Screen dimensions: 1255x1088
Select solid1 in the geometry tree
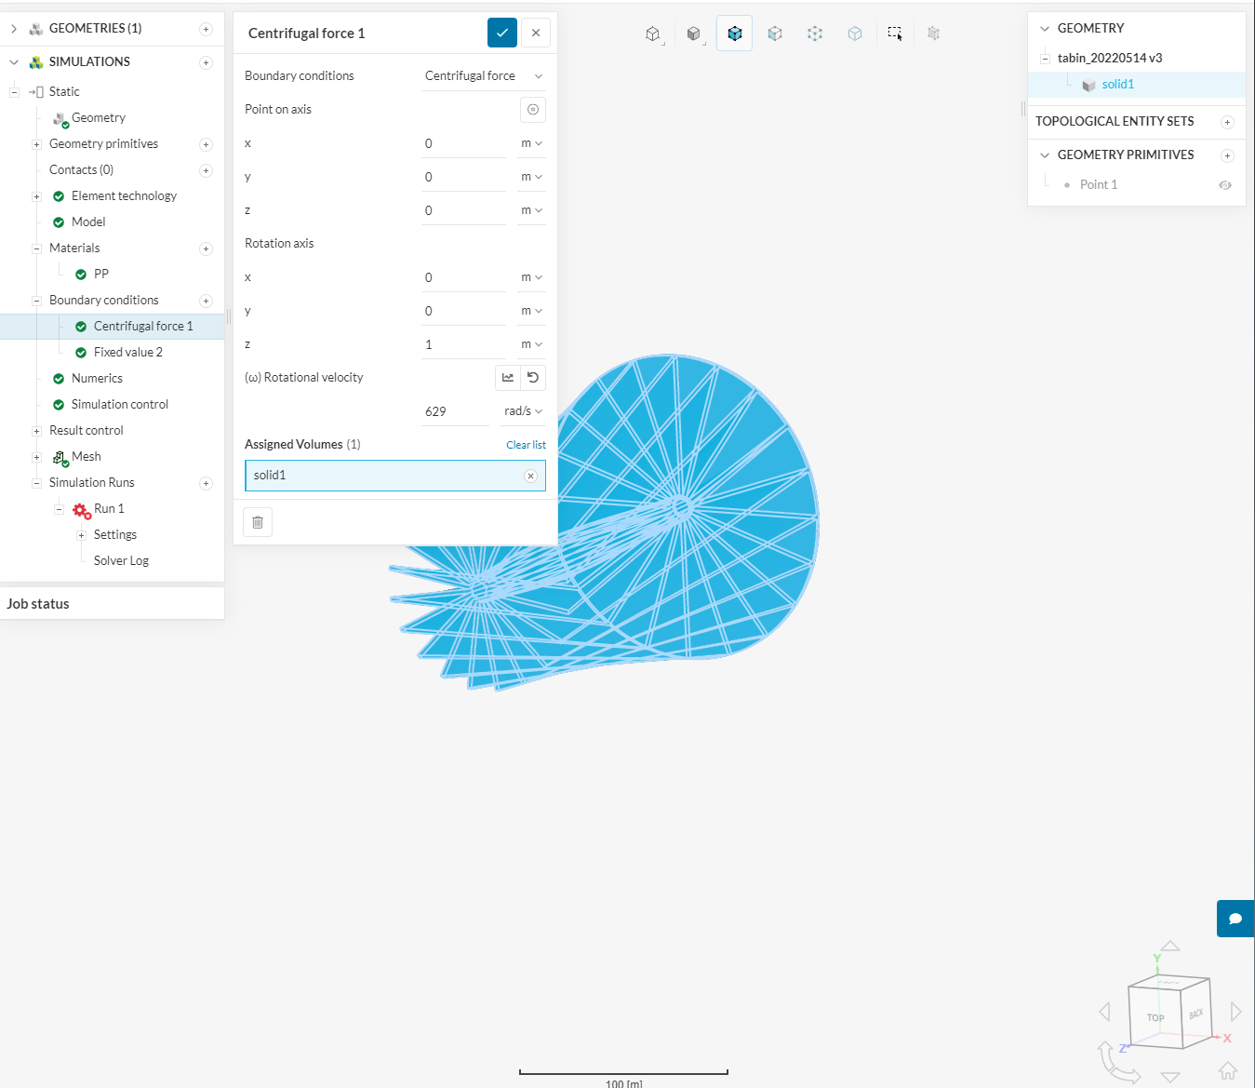tap(1118, 85)
